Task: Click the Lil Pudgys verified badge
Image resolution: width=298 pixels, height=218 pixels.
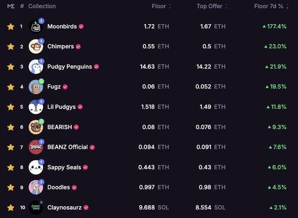Action: pyautogui.click(x=80, y=107)
